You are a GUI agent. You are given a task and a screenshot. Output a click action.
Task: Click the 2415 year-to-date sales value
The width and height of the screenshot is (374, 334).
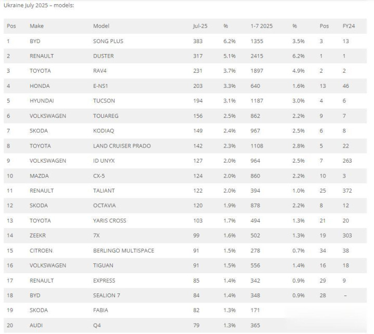(x=256, y=56)
